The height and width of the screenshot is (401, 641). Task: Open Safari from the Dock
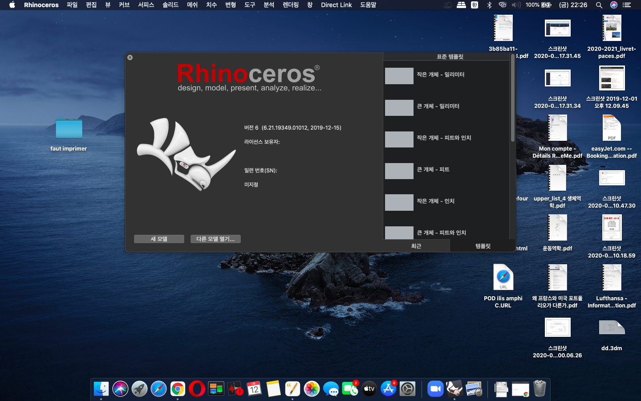coord(158,389)
